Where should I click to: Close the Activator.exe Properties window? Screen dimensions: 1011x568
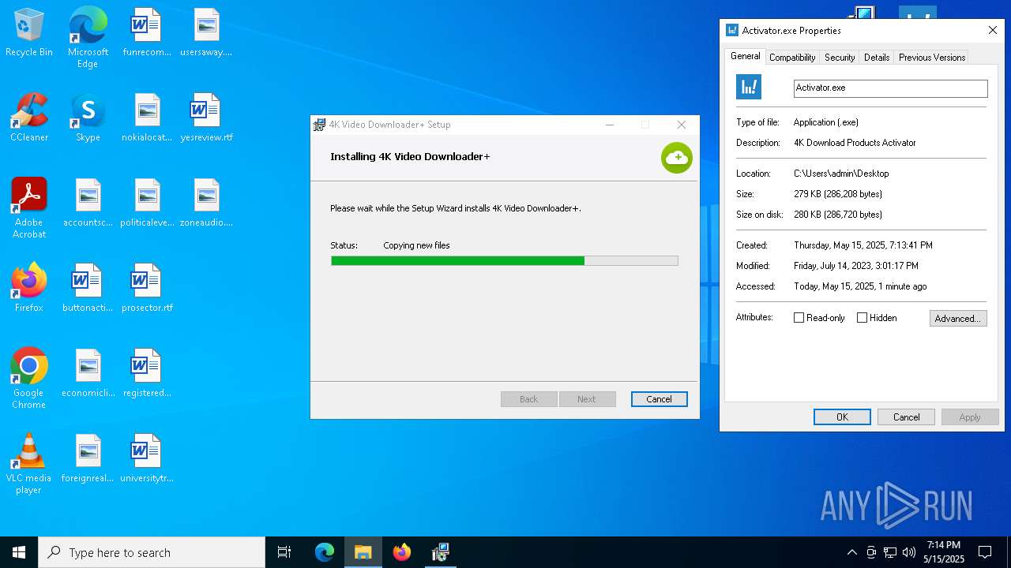coord(993,31)
